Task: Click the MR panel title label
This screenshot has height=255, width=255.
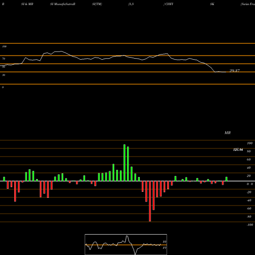Action: tap(227, 133)
